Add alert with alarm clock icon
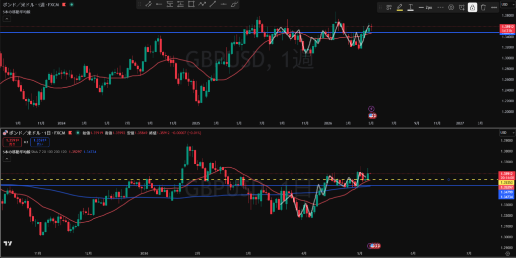This screenshot has height=258, width=516. tap(462, 7)
